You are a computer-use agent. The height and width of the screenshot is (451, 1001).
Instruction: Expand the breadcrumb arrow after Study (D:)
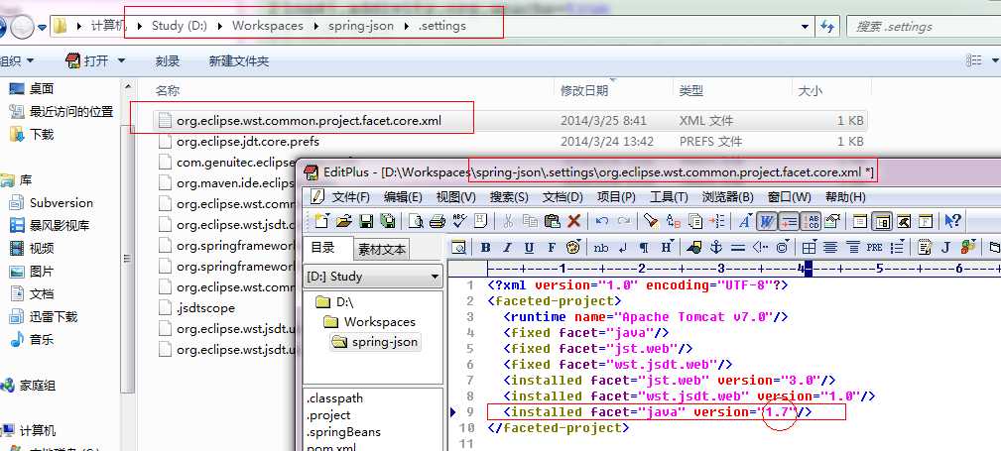coord(219,26)
